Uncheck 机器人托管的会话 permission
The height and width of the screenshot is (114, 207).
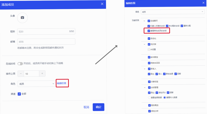click(149, 26)
